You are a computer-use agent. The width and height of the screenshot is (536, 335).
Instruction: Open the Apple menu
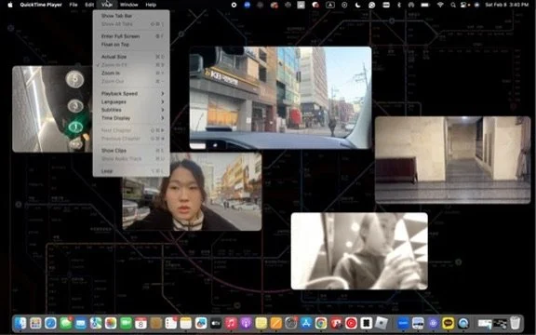tap(10, 5)
